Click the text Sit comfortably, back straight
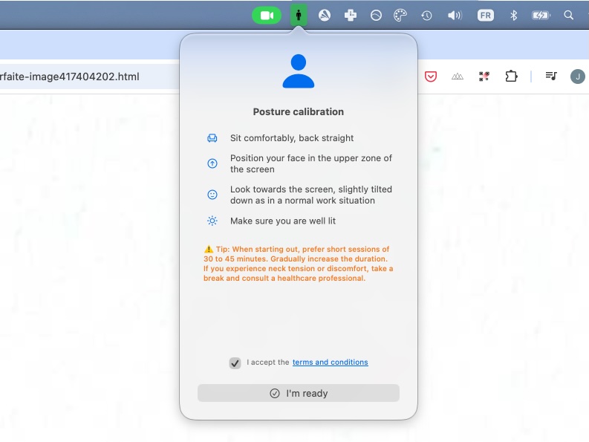589x442 pixels. 292,138
